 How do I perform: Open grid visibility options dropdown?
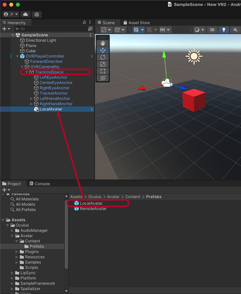click(x=142, y=30)
